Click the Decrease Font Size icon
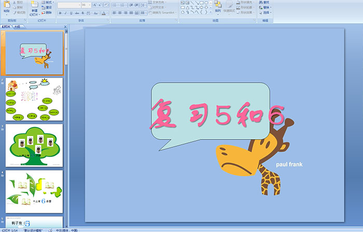This screenshot has height=232, width=363. (x=100, y=5)
